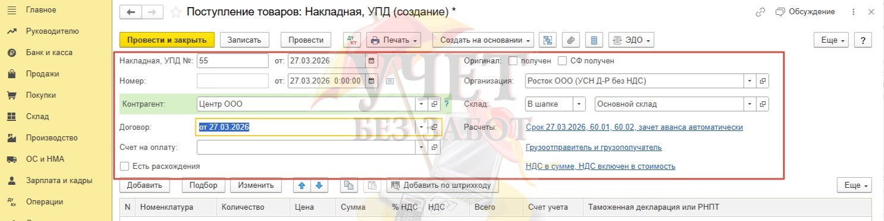Navigate forward with right arrow
The width and height of the screenshot is (884, 221).
[152, 12]
